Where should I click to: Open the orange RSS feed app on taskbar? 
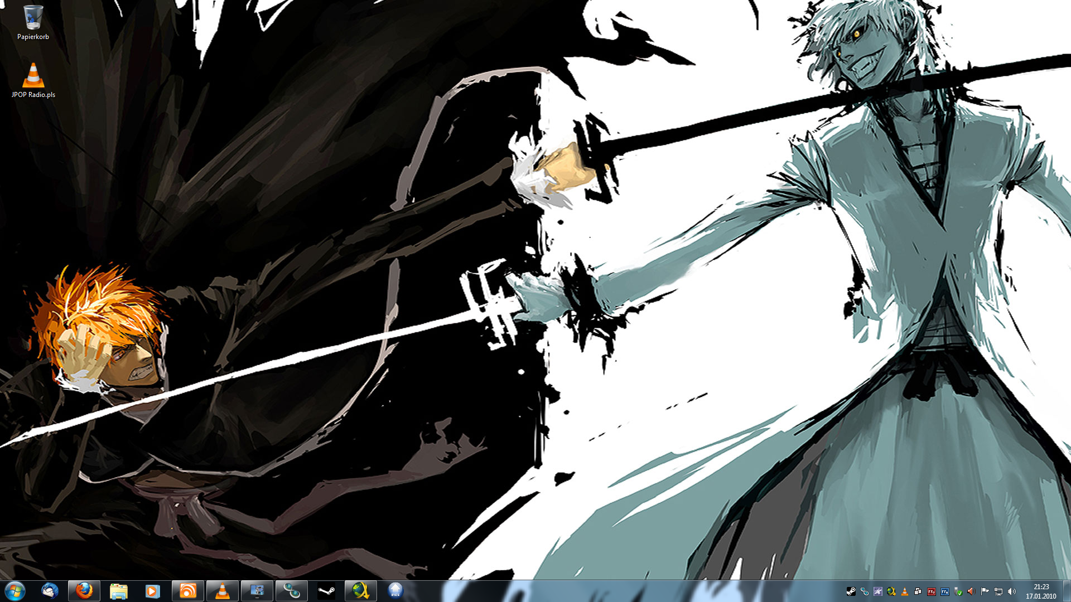click(x=188, y=590)
